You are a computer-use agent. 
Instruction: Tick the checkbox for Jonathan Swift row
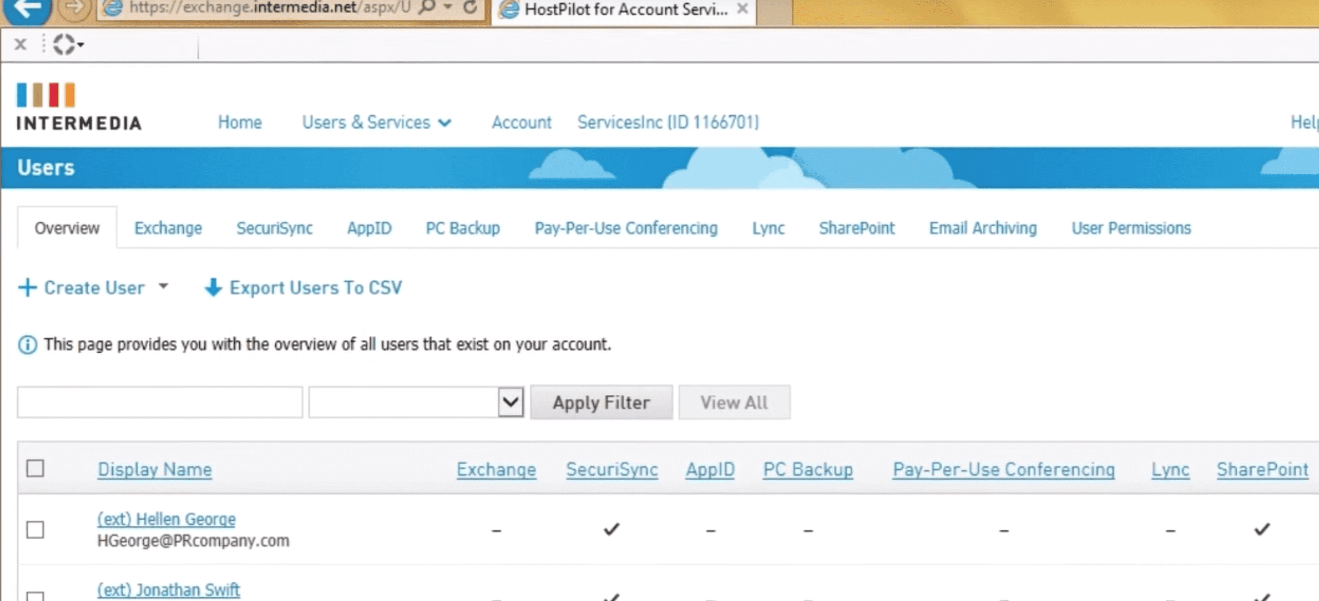click(x=35, y=596)
